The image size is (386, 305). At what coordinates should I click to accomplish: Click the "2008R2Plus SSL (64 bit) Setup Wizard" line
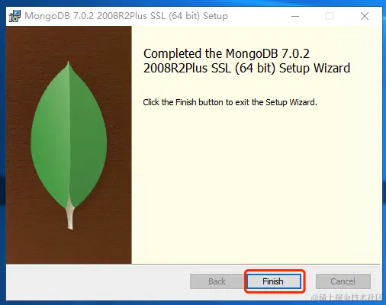[246, 68]
